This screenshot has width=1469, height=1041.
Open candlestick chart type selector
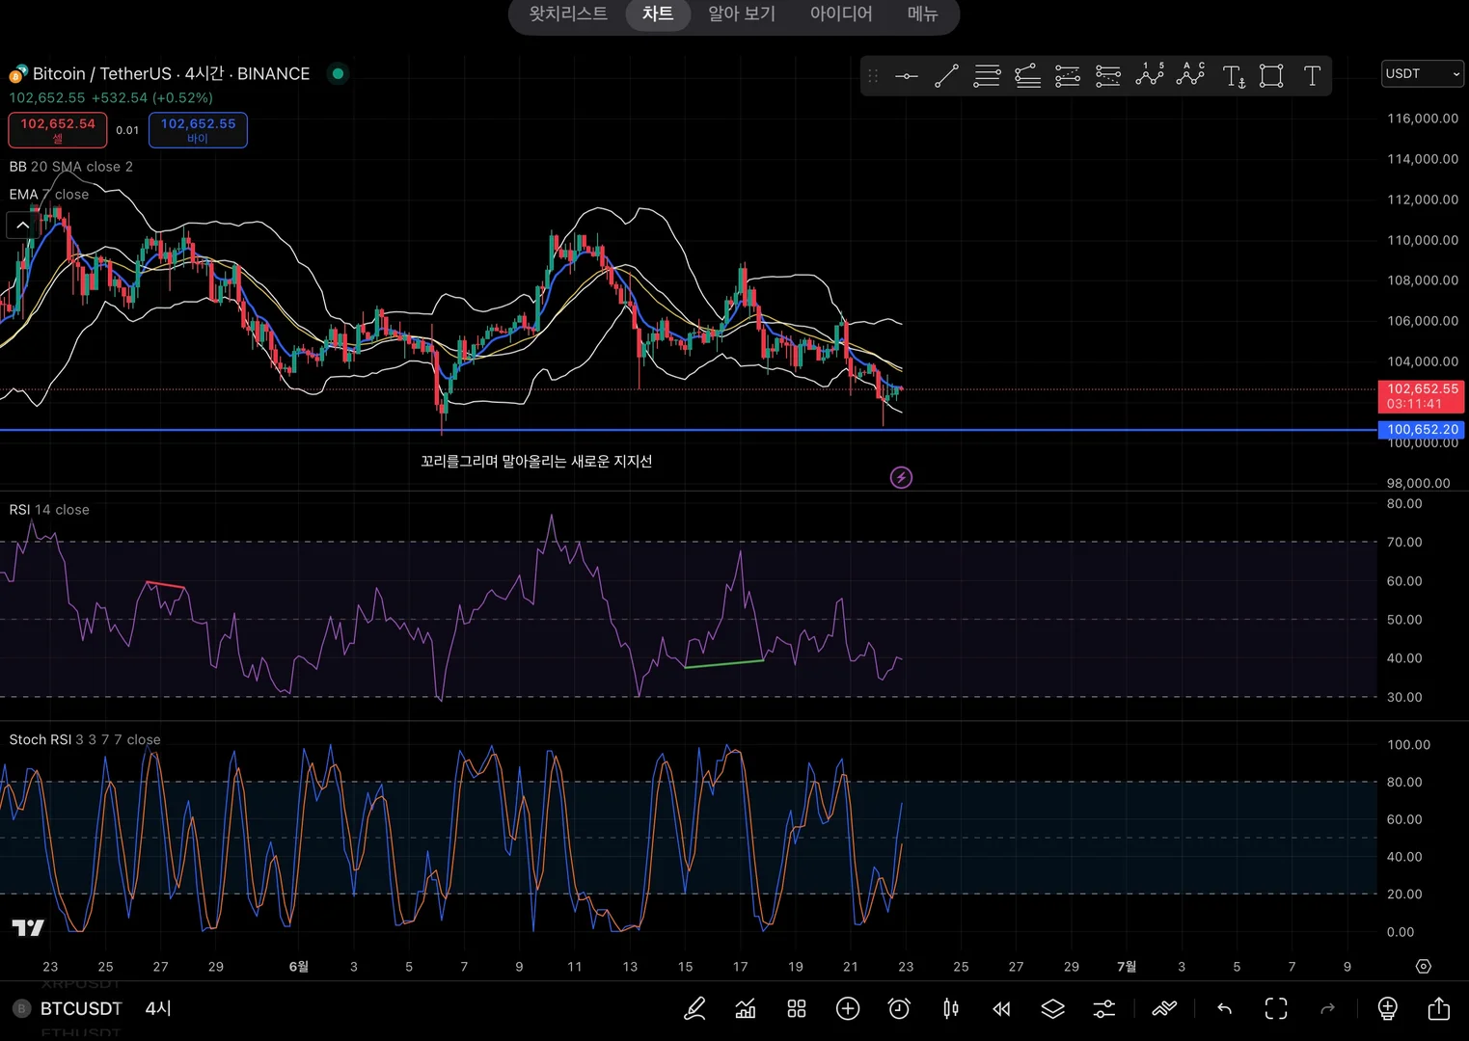(x=950, y=1008)
